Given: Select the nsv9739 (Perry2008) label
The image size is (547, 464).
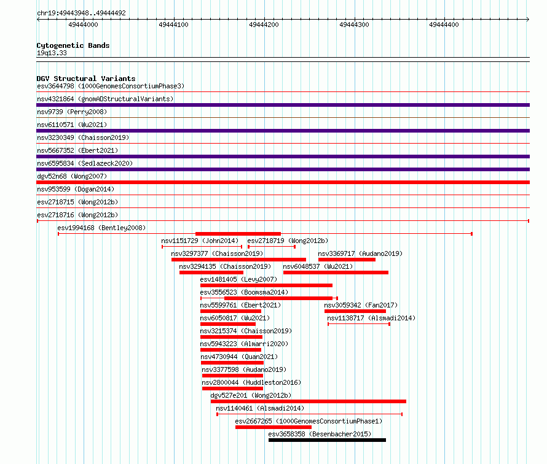Looking at the screenshot, I should tap(72, 112).
